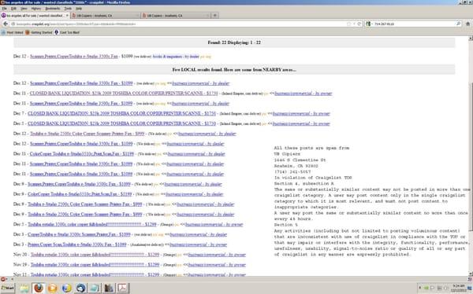Screen dimensions: 473x294
Task: Open Dec 5 Toshiba estudio 3500c $1299 listing
Action: 92,224
